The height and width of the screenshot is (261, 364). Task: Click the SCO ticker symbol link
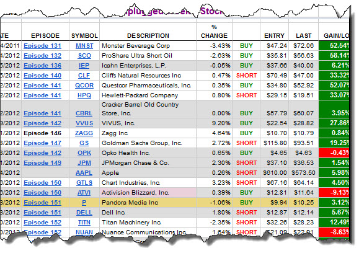(84, 56)
